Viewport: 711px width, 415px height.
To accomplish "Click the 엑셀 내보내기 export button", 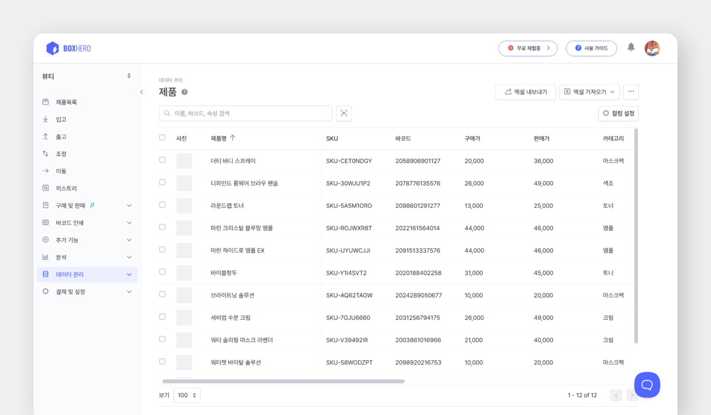I will 526,92.
